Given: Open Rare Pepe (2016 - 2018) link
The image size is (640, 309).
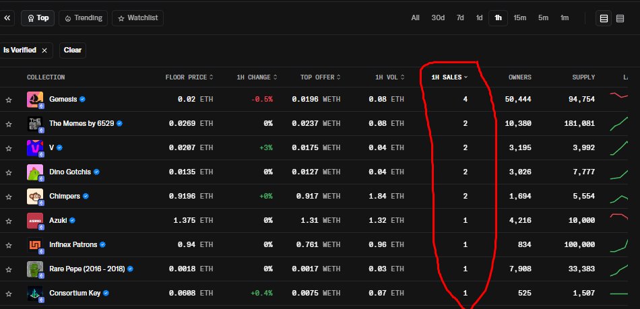Looking at the screenshot, I should click(x=87, y=269).
